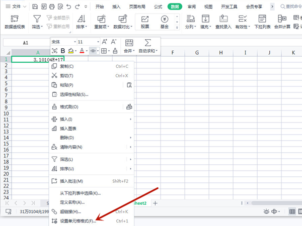Image resolution: width=302 pixels, height=226 pixels.
Task: Open the 重复项 duplicates tool
Action: point(102,22)
